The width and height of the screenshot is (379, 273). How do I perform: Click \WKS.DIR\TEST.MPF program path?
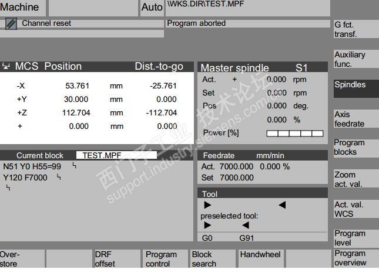point(206,4)
